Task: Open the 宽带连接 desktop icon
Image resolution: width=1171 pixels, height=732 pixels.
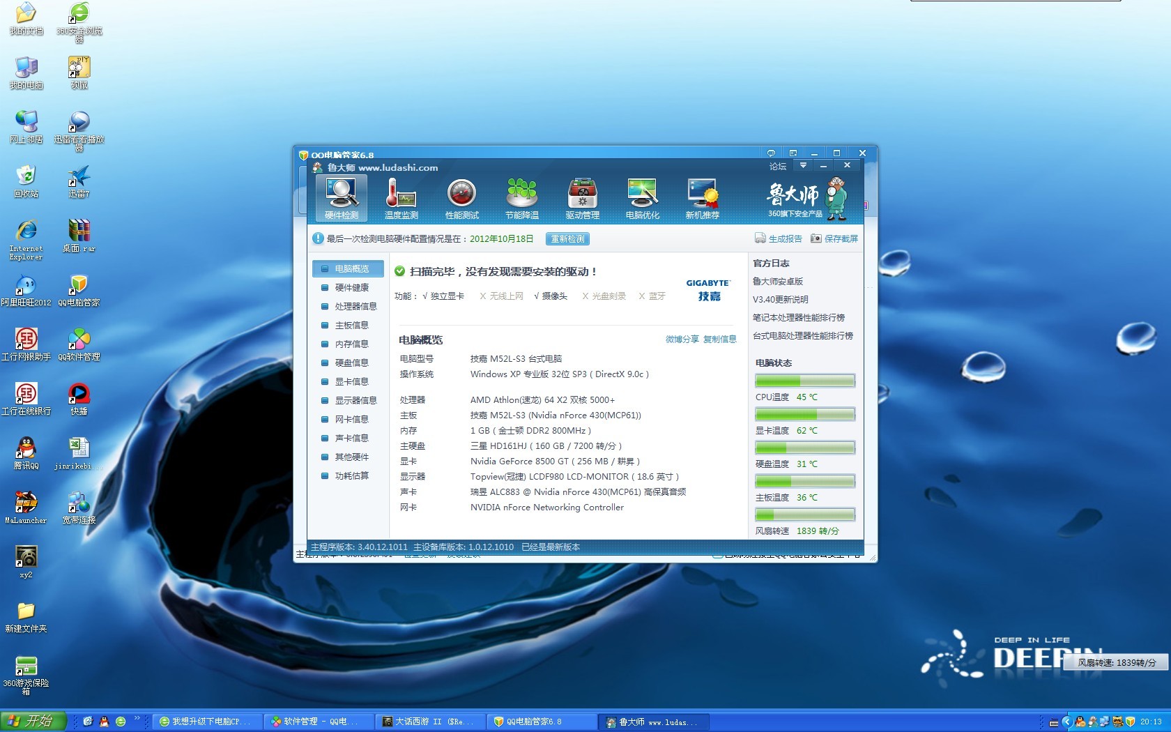Action: (79, 508)
